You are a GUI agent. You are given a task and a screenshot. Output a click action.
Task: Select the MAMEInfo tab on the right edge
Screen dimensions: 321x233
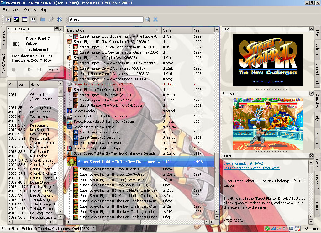point(317,183)
